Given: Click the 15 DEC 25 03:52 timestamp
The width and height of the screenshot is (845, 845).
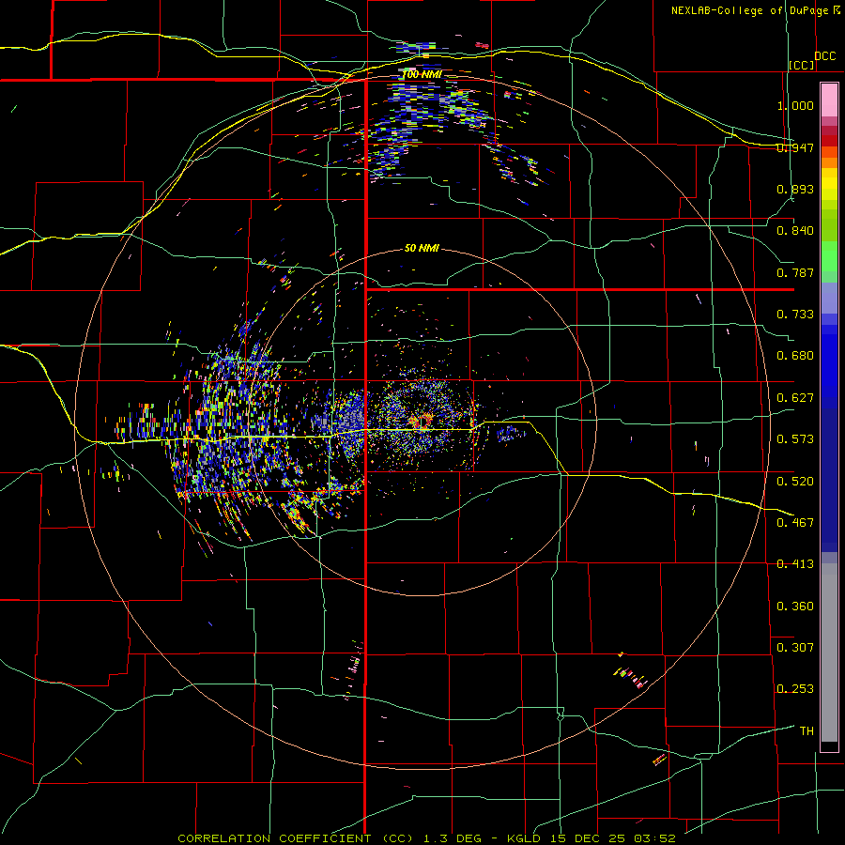Looking at the screenshot, I should click(x=613, y=838).
